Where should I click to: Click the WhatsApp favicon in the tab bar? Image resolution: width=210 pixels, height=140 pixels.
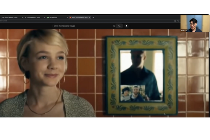(x=48, y=18)
